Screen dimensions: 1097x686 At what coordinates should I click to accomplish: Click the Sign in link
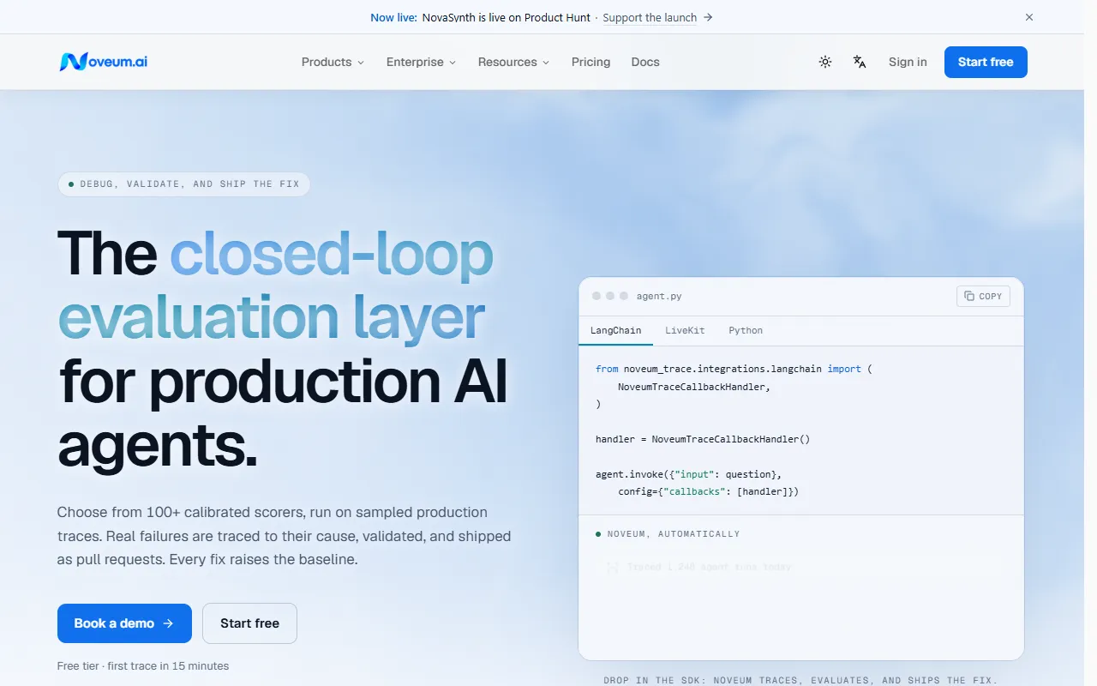pyautogui.click(x=908, y=62)
